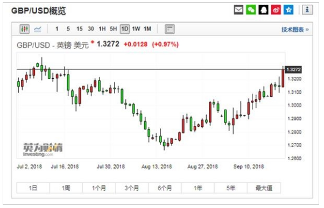Set interval to 15 minutes
This screenshot has width=324, height=208.
pyautogui.click(x=80, y=29)
